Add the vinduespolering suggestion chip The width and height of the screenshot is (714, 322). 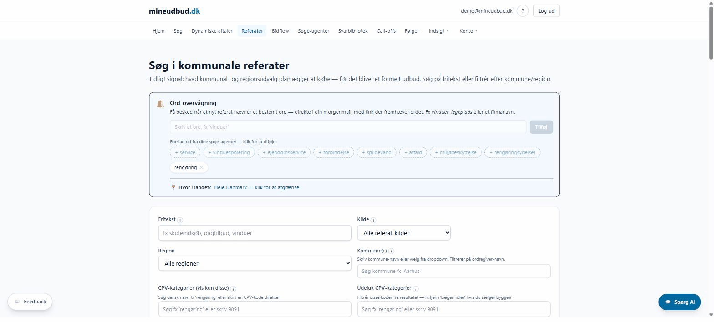pyautogui.click(x=229, y=152)
